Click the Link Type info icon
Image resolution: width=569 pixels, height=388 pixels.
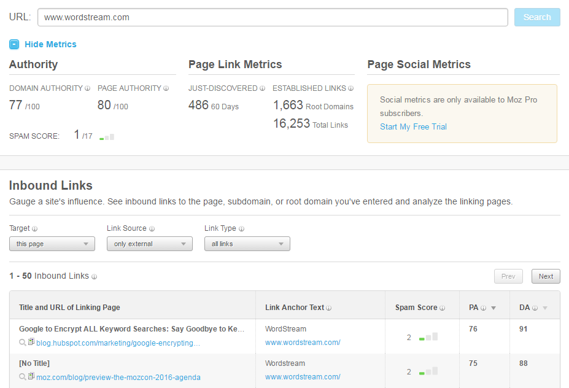point(241,228)
